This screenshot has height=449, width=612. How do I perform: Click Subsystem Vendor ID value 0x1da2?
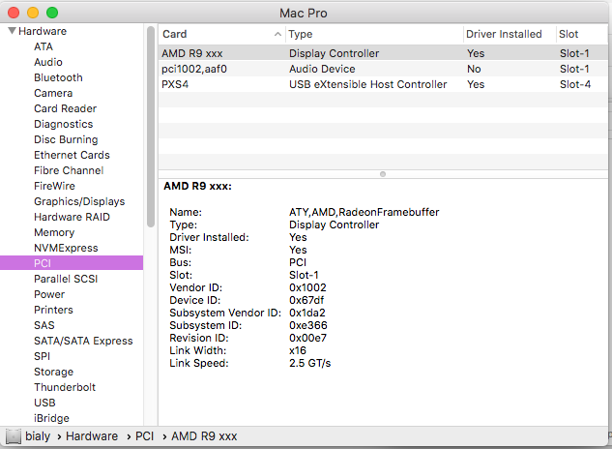307,313
